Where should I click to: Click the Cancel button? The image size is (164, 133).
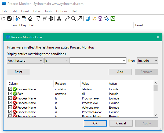click(121, 123)
